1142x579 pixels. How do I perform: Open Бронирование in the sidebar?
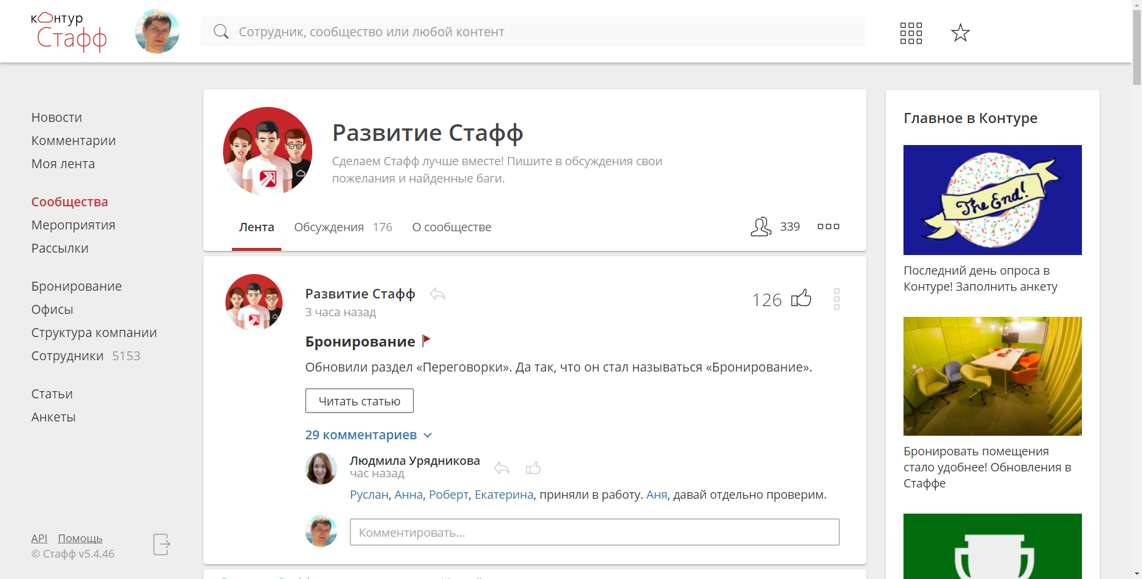pos(76,287)
